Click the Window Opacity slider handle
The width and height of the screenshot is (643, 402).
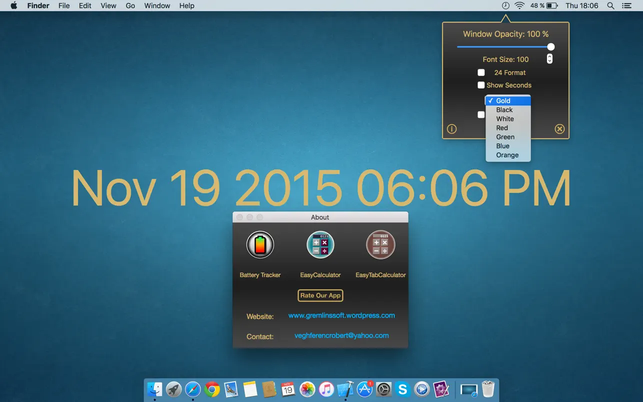coord(550,46)
